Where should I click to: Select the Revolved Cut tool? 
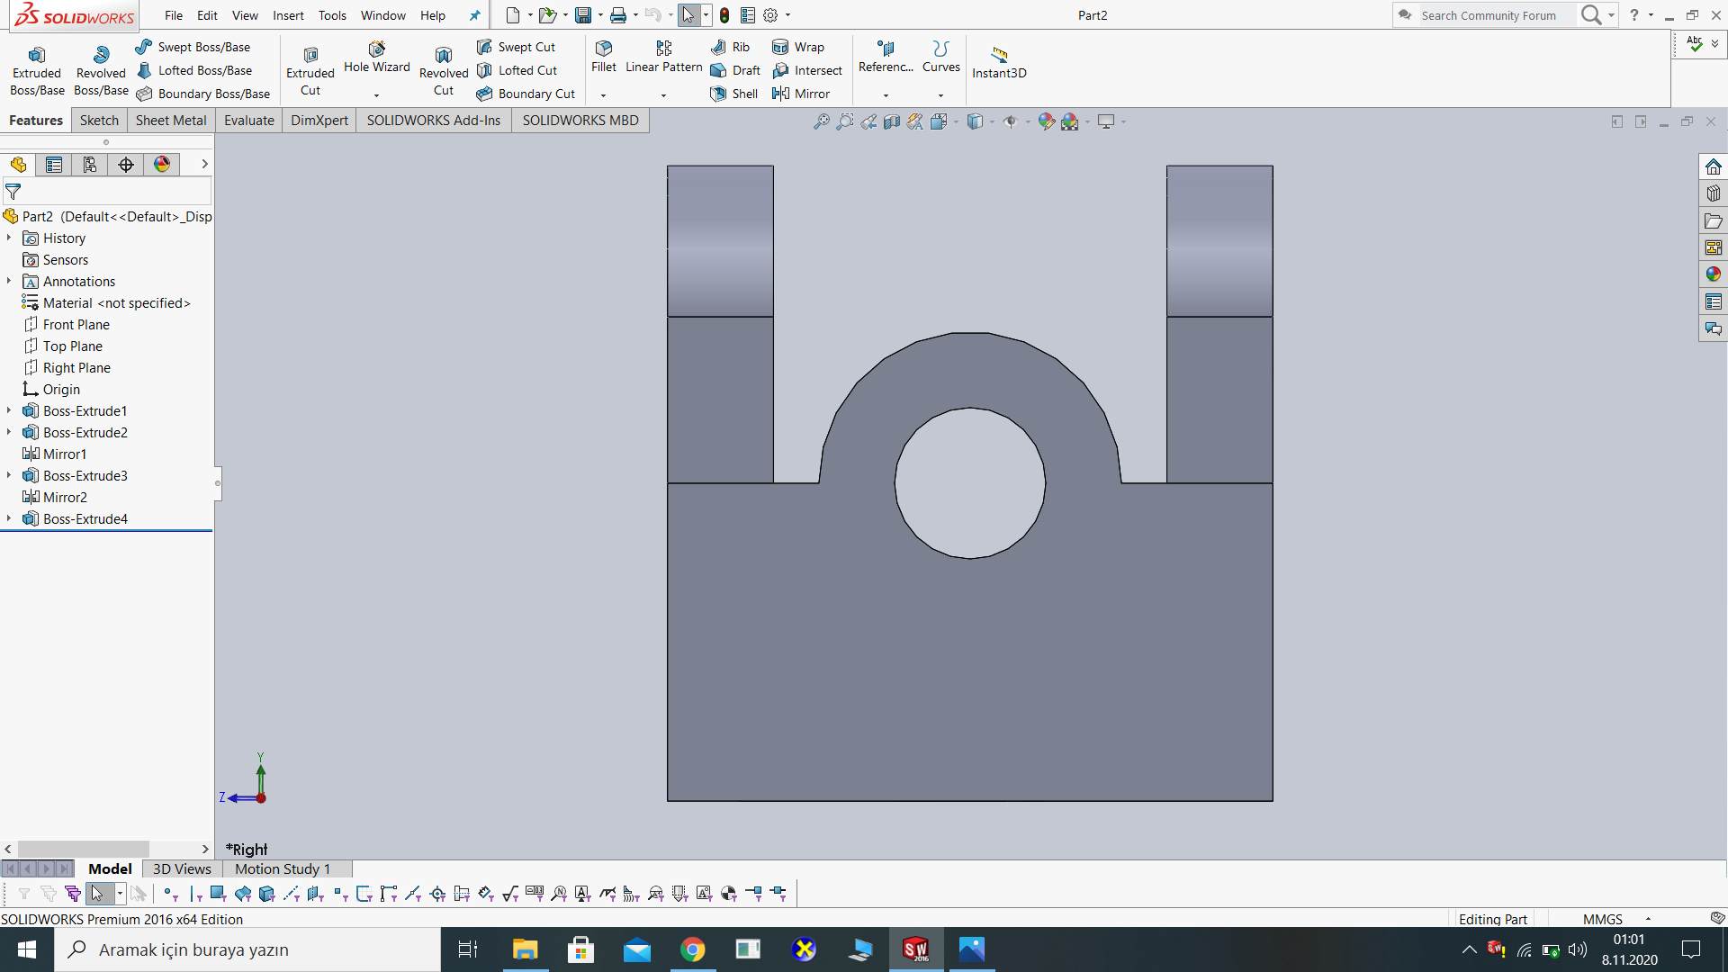[x=444, y=66]
